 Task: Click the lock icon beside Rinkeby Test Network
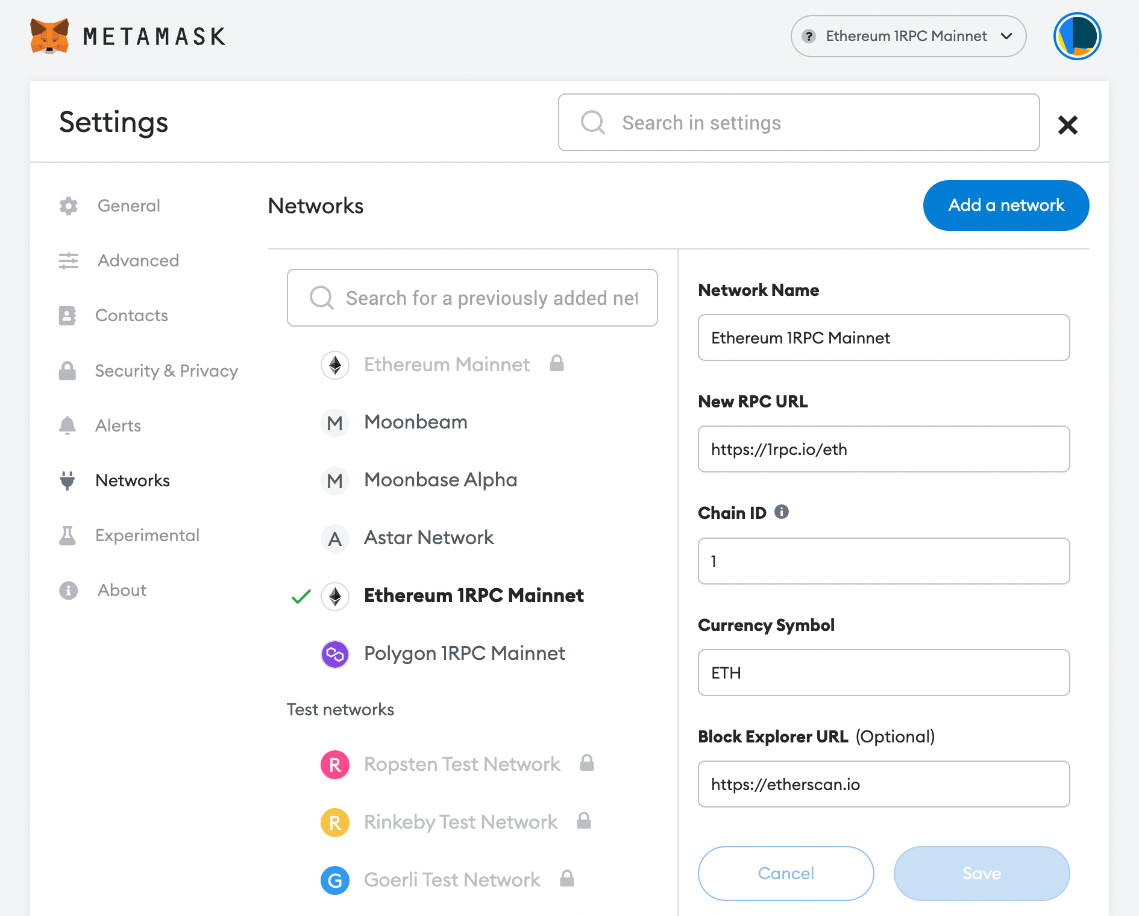[x=584, y=820]
